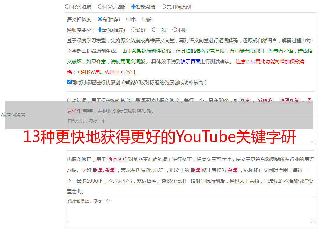Set 通顺度要求 to 不限

(x=175, y=30)
